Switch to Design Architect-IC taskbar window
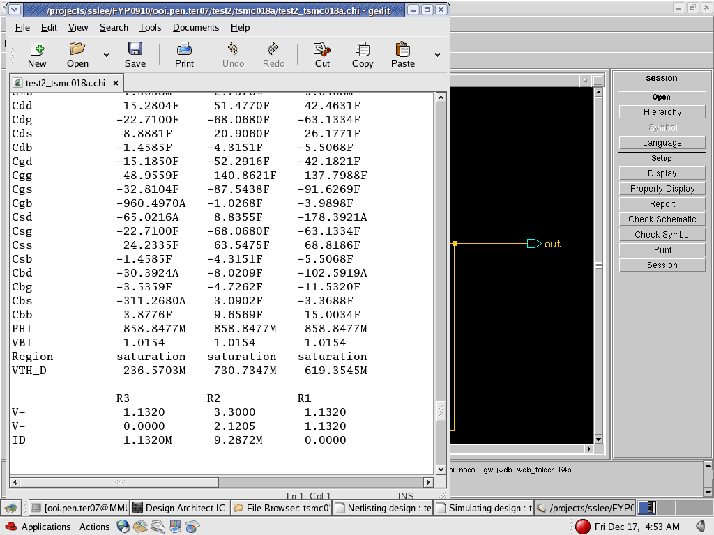This screenshot has height=535, width=714. coord(178,508)
